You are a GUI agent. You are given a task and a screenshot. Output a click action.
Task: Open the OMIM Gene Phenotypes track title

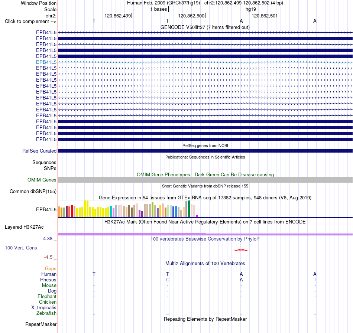point(205,175)
